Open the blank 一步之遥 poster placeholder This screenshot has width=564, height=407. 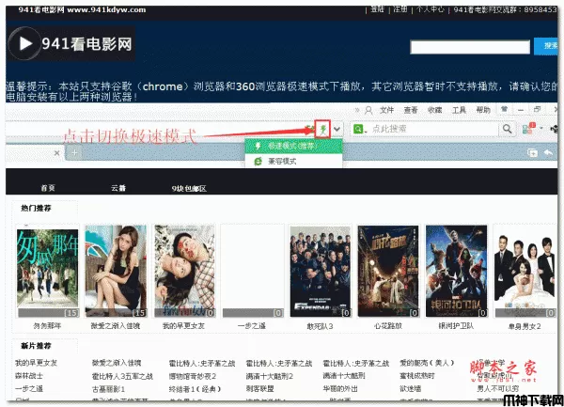253,272
